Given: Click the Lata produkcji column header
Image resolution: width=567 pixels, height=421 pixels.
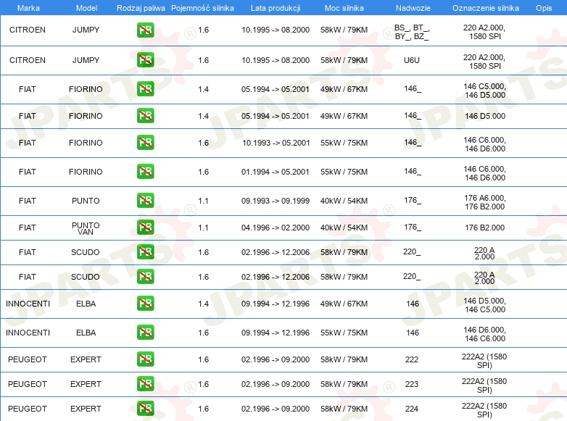Looking at the screenshot, I should click(x=276, y=8).
